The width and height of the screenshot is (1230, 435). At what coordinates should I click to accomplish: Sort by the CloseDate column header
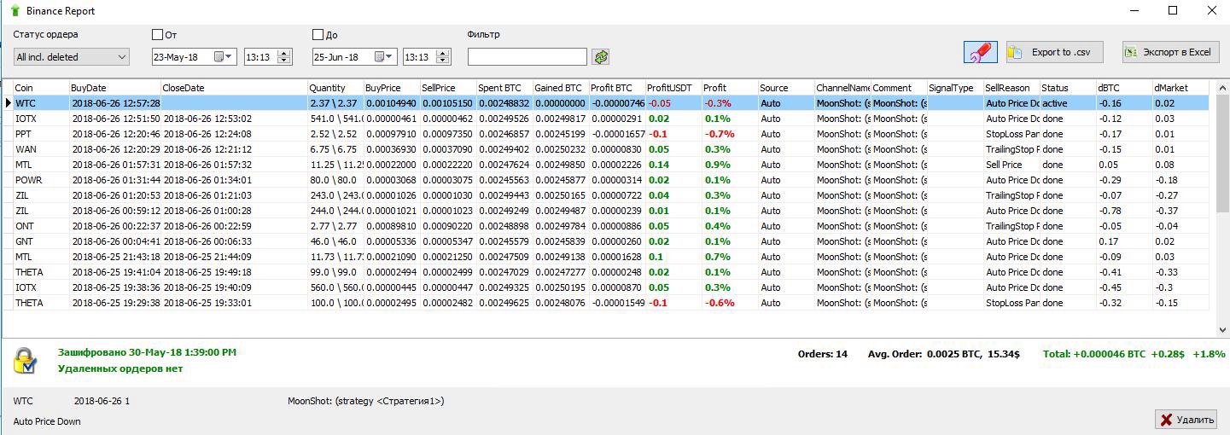[x=234, y=88]
